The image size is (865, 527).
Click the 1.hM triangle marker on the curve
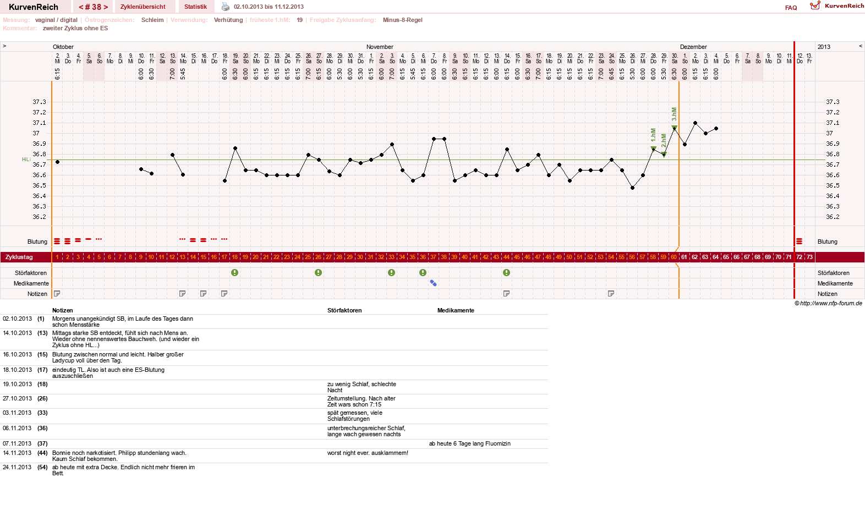[653, 148]
